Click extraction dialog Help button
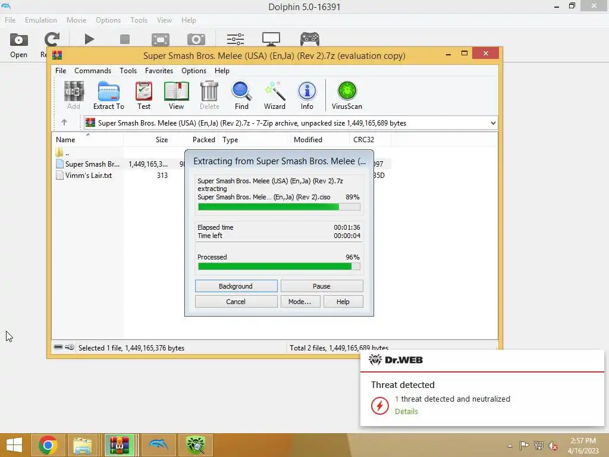Viewport: 609px width, 457px height. (x=343, y=302)
